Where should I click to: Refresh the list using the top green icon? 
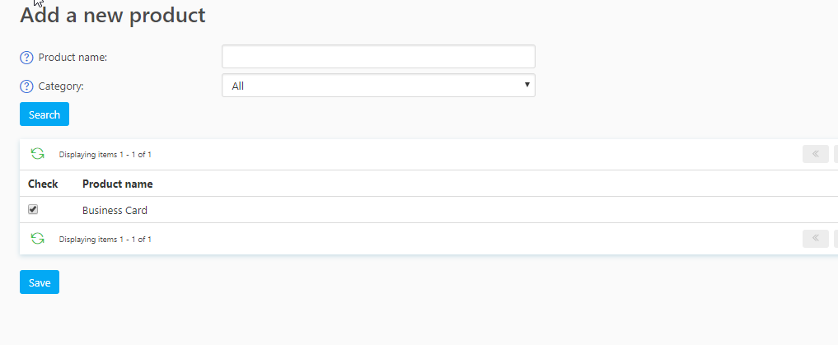[x=37, y=154]
